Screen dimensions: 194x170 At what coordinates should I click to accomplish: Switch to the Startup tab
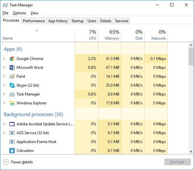(78, 21)
